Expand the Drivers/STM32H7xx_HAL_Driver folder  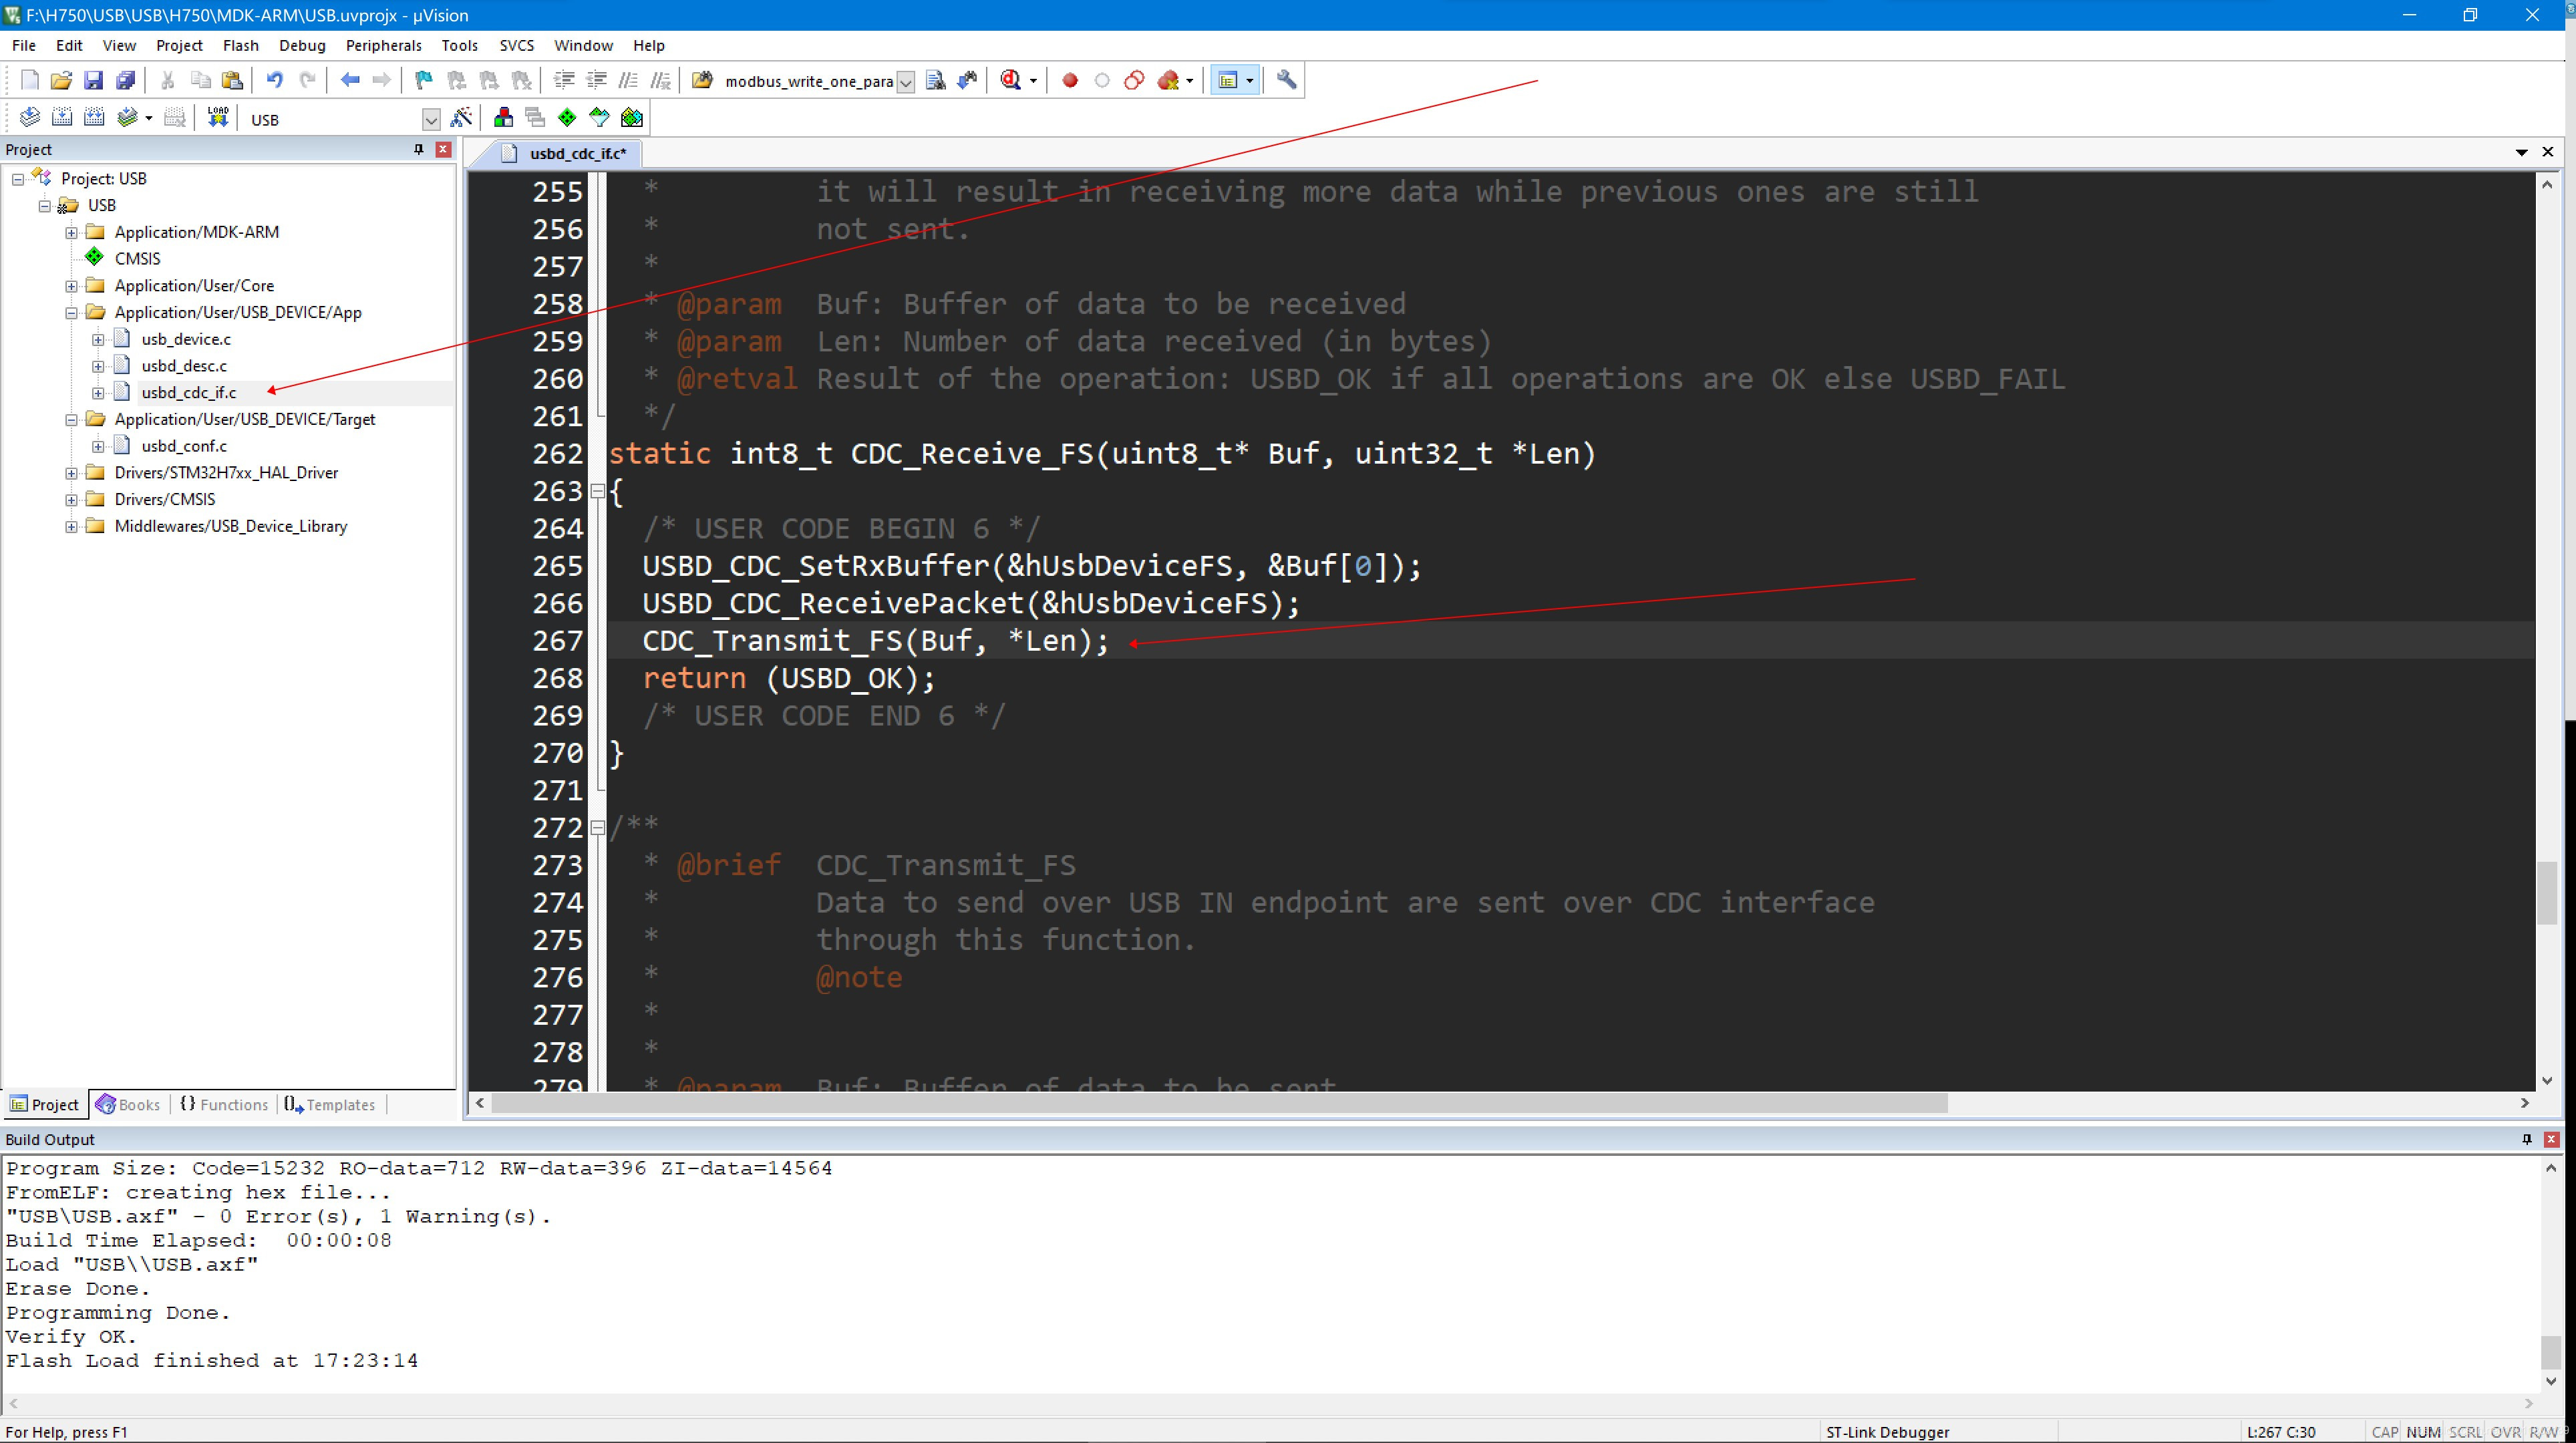(x=71, y=473)
